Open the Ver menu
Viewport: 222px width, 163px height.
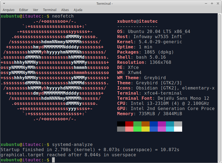point(36,10)
